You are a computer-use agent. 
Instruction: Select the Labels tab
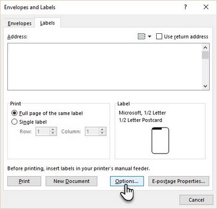[47, 23]
